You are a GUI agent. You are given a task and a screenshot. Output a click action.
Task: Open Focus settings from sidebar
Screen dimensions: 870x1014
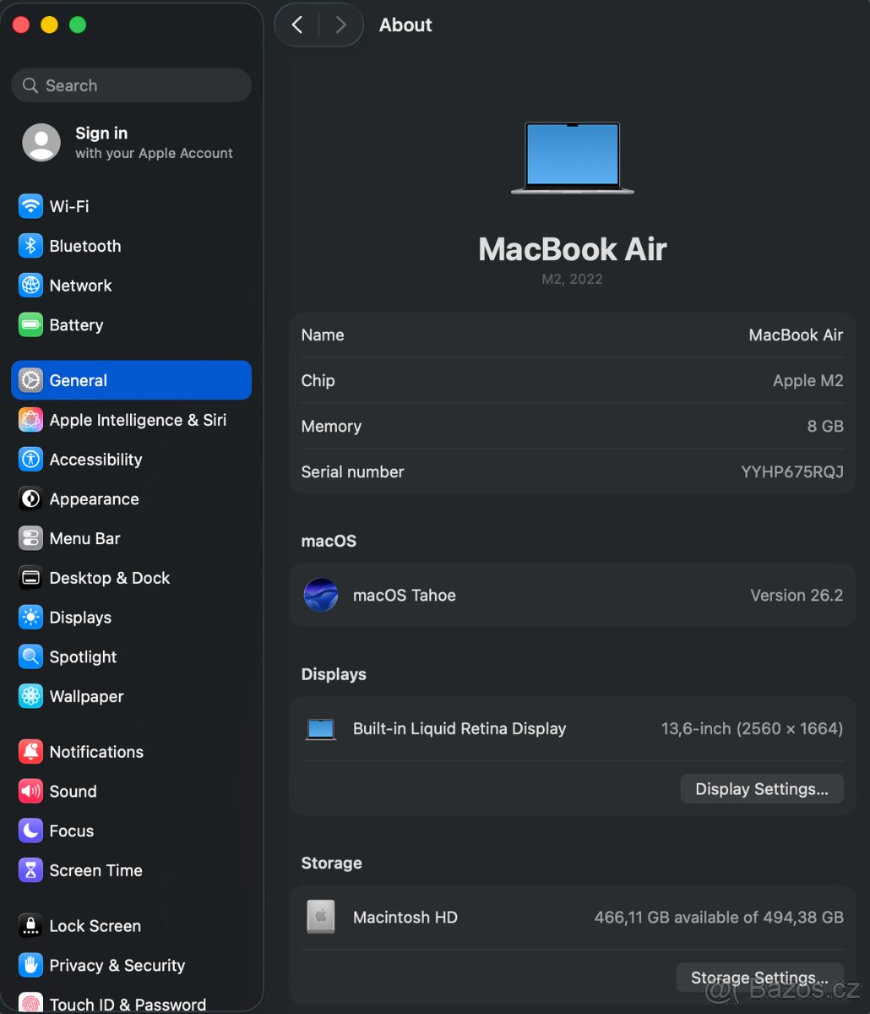[72, 831]
